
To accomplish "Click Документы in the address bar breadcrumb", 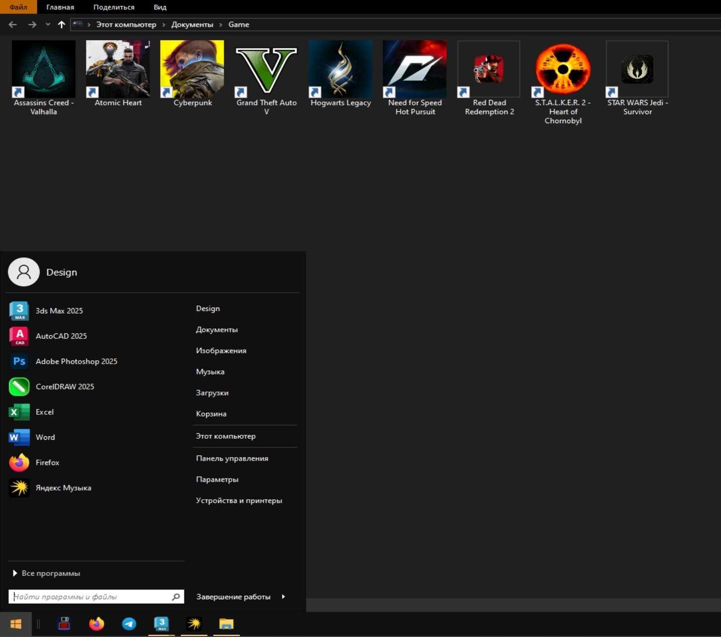I will 192,24.
